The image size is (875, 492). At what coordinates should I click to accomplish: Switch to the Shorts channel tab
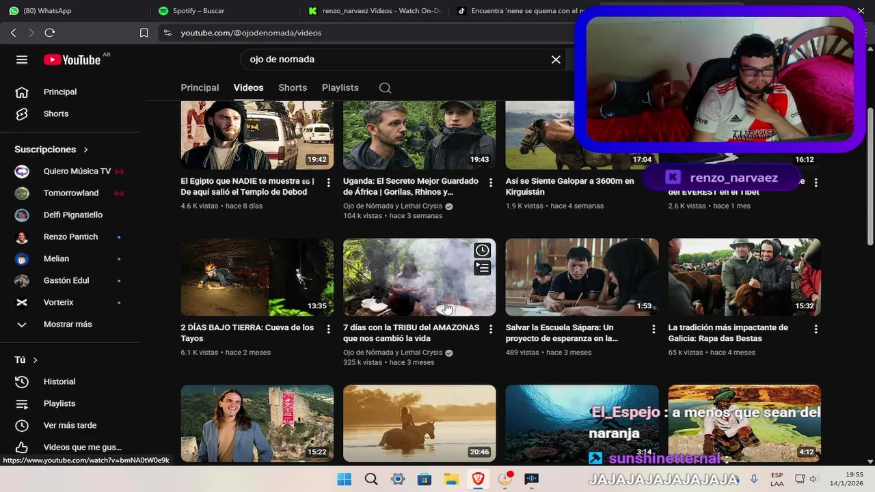[x=293, y=87]
